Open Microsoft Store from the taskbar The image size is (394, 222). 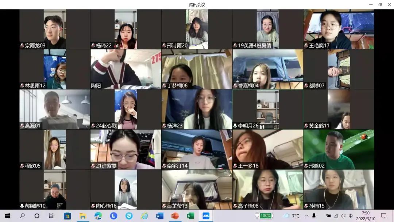67,216
